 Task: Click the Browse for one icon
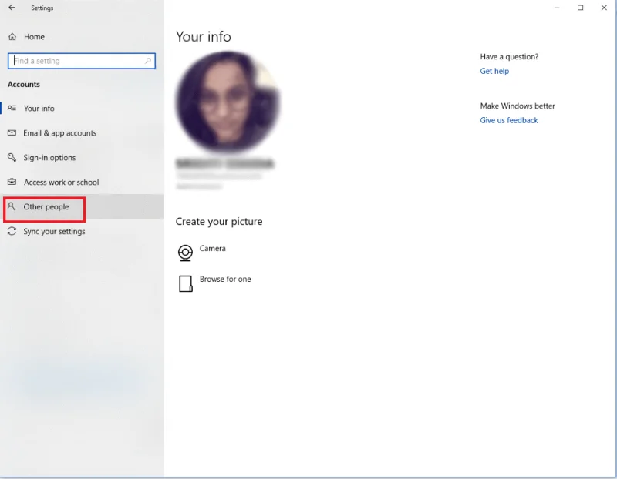pyautogui.click(x=185, y=282)
